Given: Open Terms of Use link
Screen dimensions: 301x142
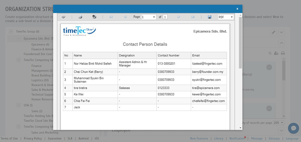Looking at the screenshot, I should coord(9,139).
